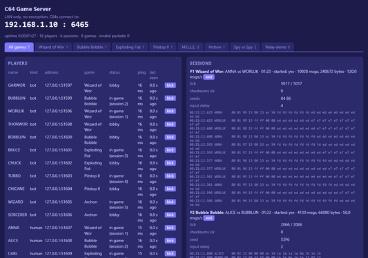Select the All games tab
Image resolution: width=368 pixels, height=258 pixels.
click(19, 47)
